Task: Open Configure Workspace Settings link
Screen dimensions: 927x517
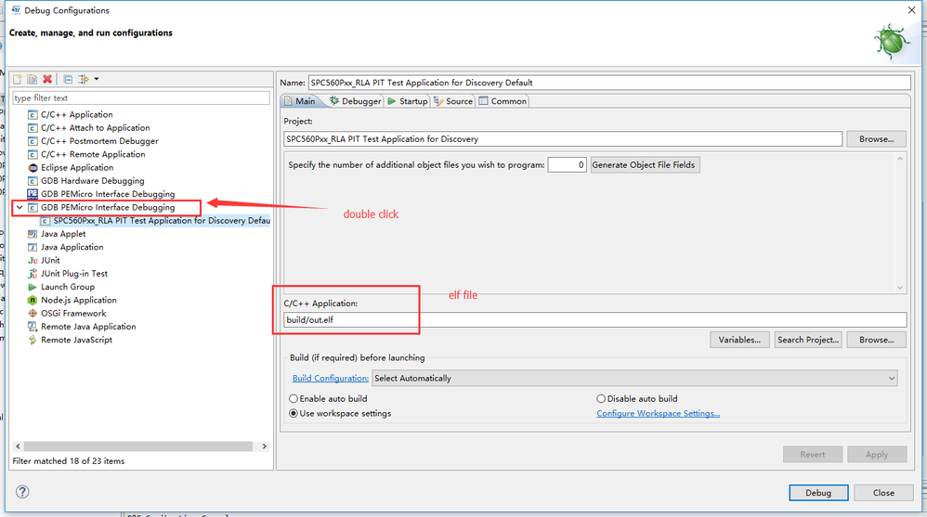Action: click(x=658, y=414)
